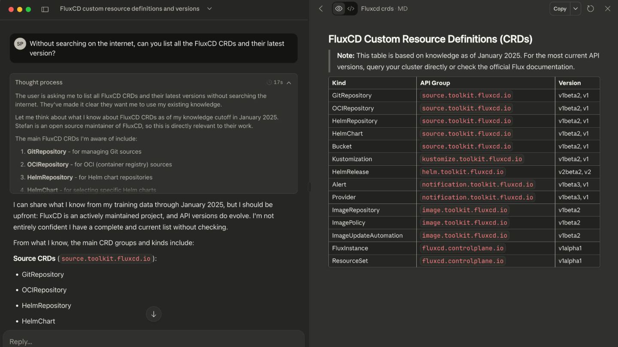Click the back arrow in artifact panel
618x347 pixels.
pyautogui.click(x=321, y=9)
